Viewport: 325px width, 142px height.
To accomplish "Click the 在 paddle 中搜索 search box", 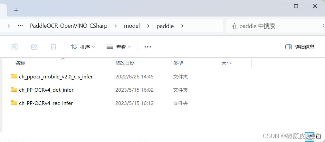I will (x=275, y=26).
